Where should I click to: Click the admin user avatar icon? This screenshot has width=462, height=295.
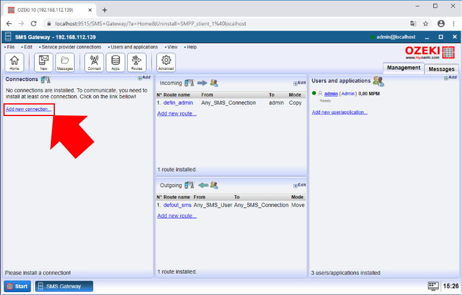coord(320,94)
